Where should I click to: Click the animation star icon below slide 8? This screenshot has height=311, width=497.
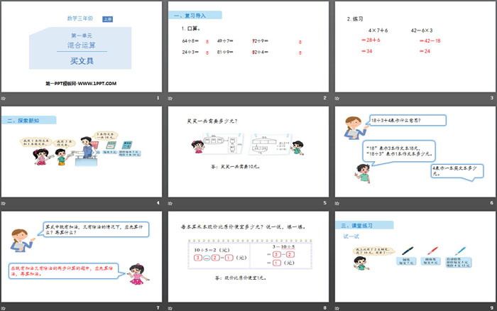[x=170, y=307]
